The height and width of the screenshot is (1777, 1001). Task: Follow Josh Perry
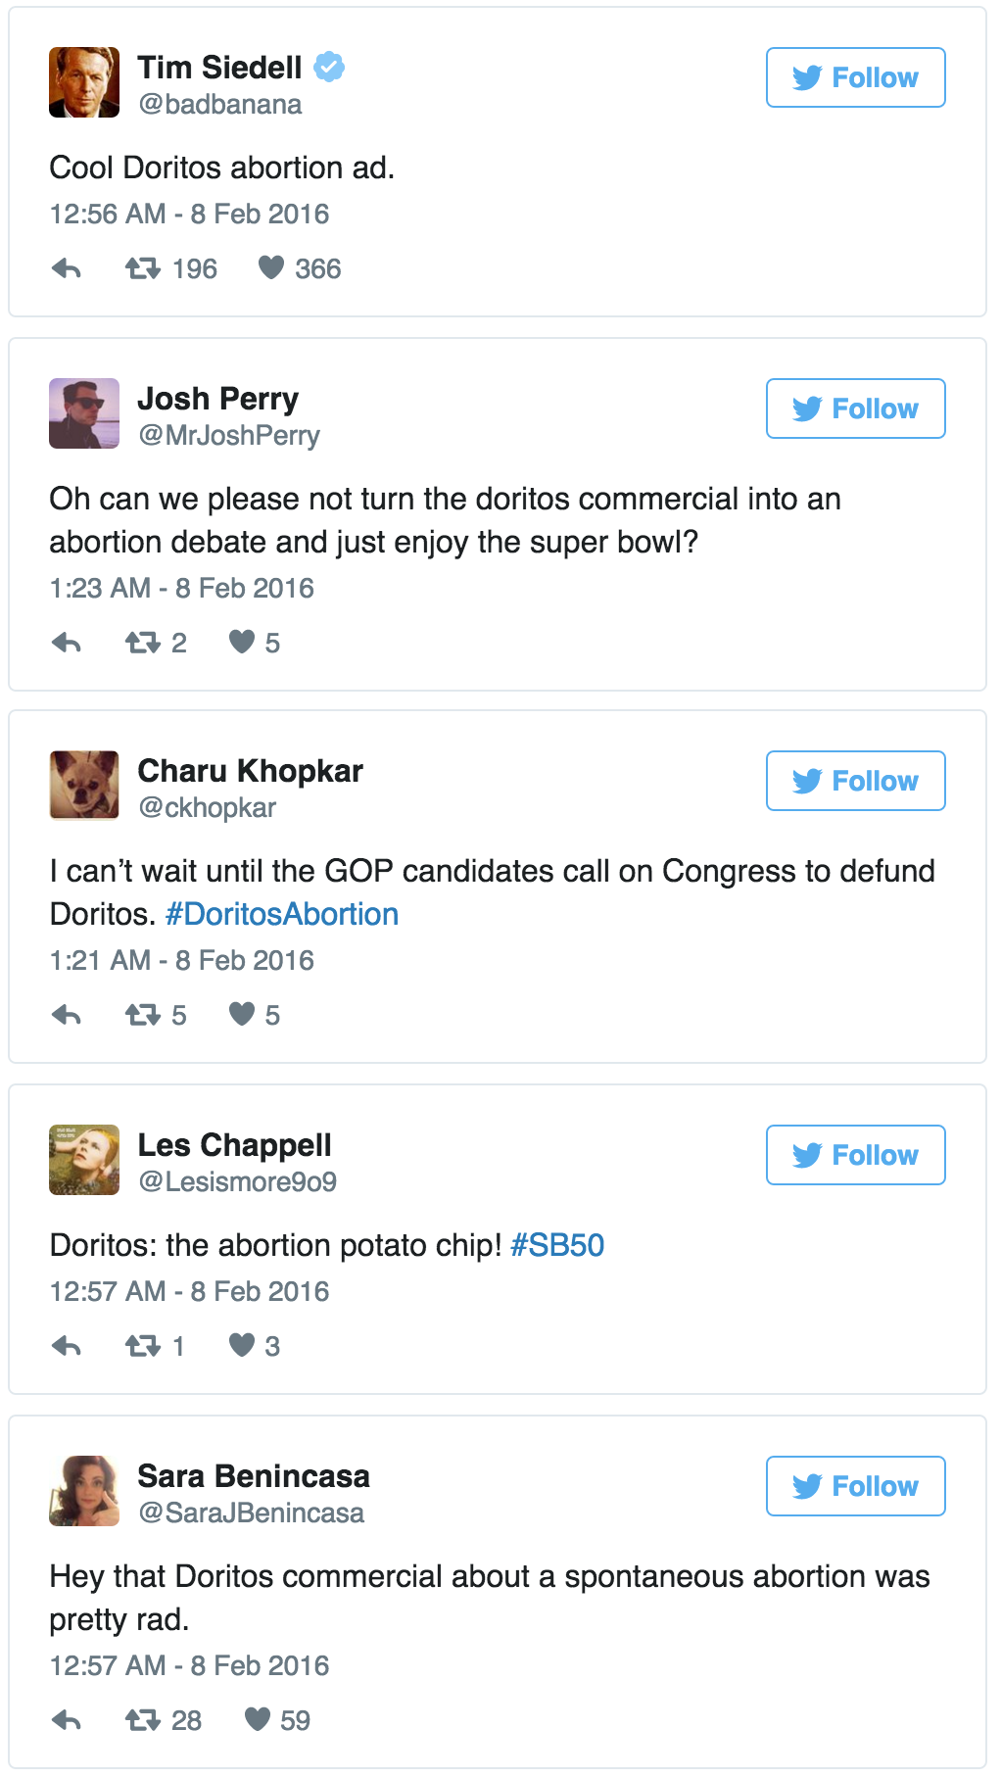[x=855, y=408]
